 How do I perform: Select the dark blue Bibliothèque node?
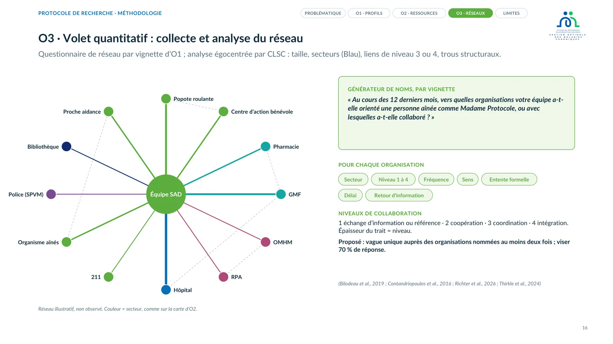[x=66, y=146]
